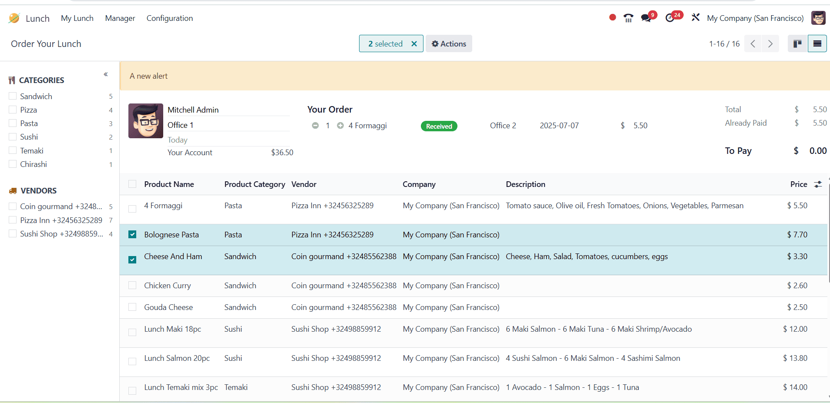Open the messages chat icon

pos(646,18)
